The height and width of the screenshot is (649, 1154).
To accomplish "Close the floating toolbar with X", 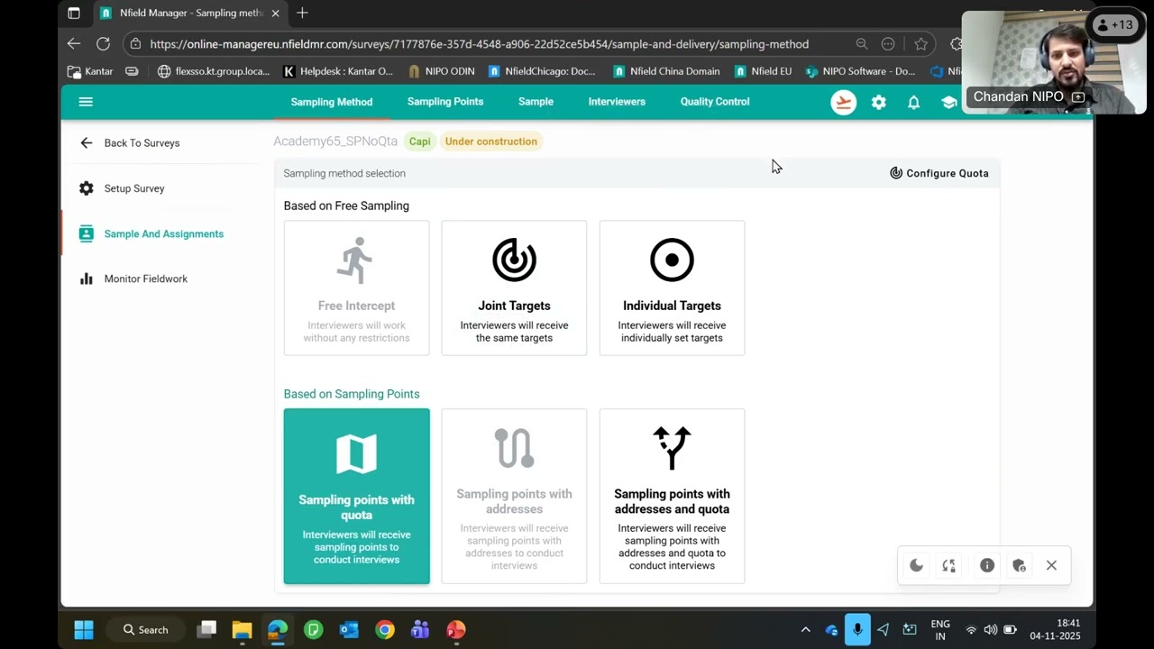I will [1051, 565].
